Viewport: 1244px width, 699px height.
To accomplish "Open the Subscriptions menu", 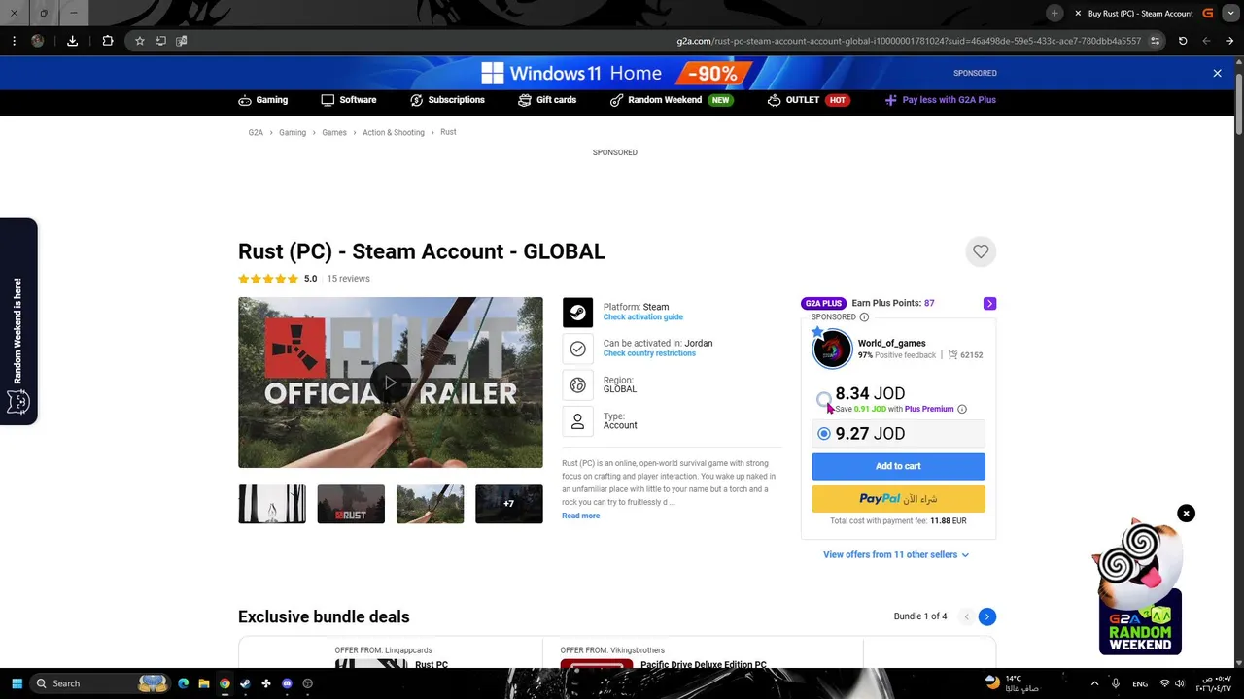I will tap(447, 100).
